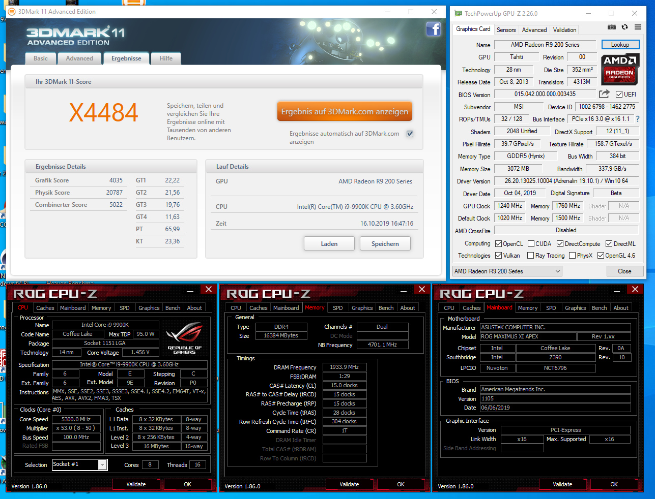Open the Advanced tab in GPU-Z

pos(534,30)
